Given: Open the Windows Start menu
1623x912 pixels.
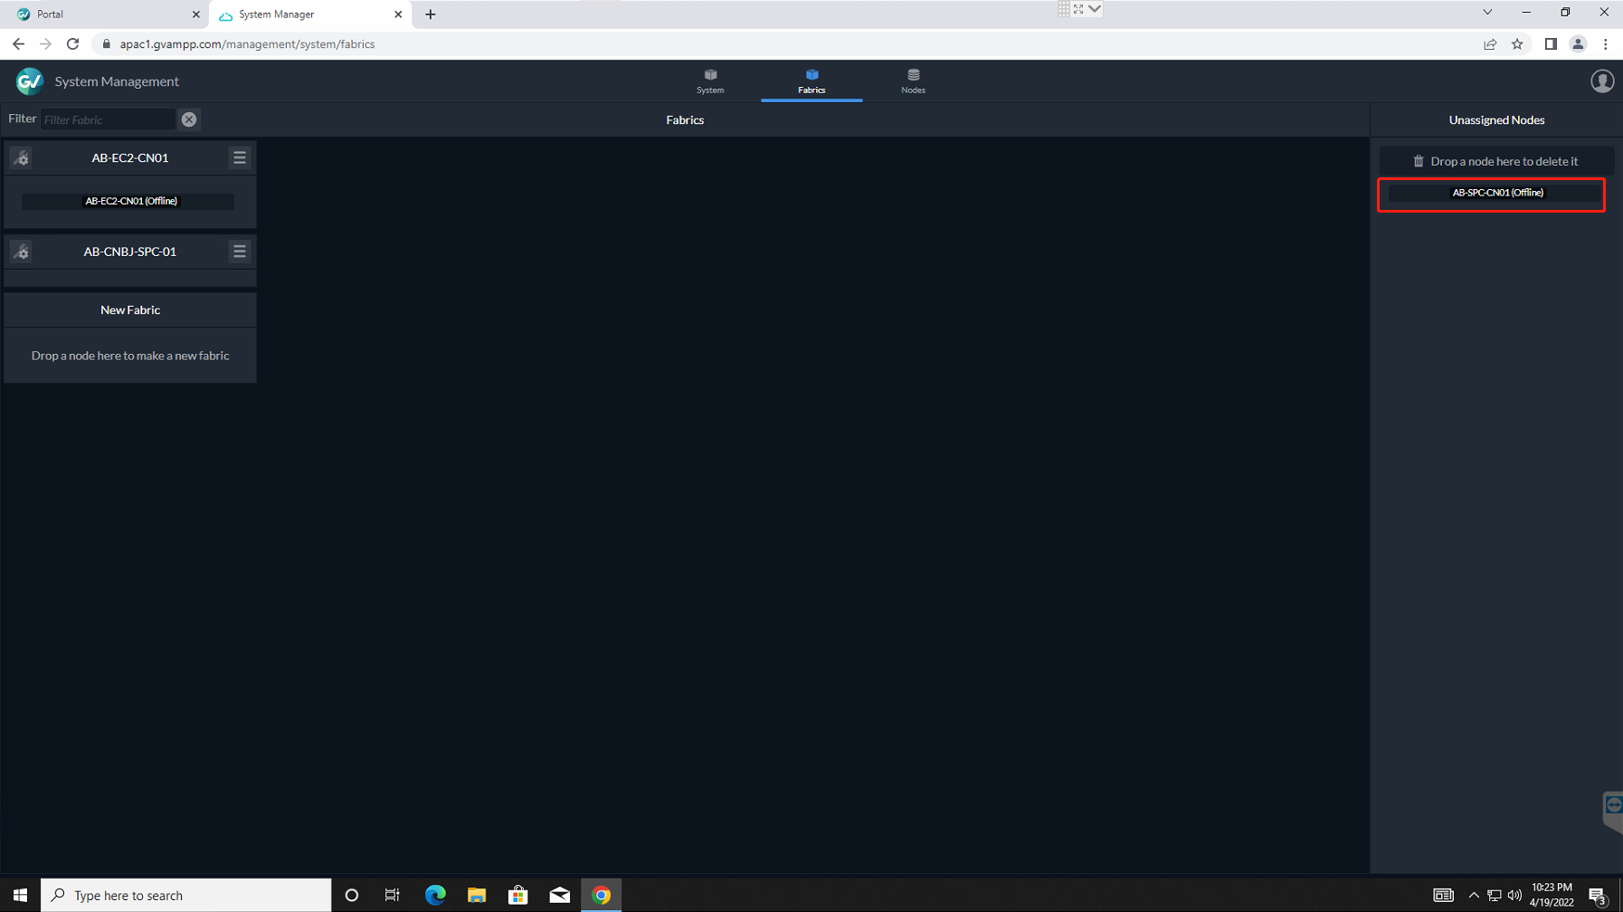Looking at the screenshot, I should tap(20, 895).
